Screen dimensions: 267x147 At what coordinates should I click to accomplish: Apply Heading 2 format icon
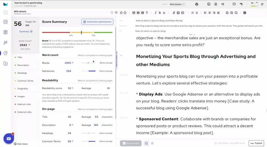(x=138, y=13)
